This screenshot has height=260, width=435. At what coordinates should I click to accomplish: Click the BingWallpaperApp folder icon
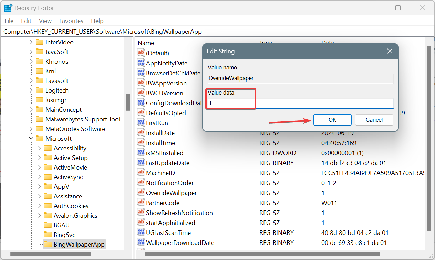48,245
